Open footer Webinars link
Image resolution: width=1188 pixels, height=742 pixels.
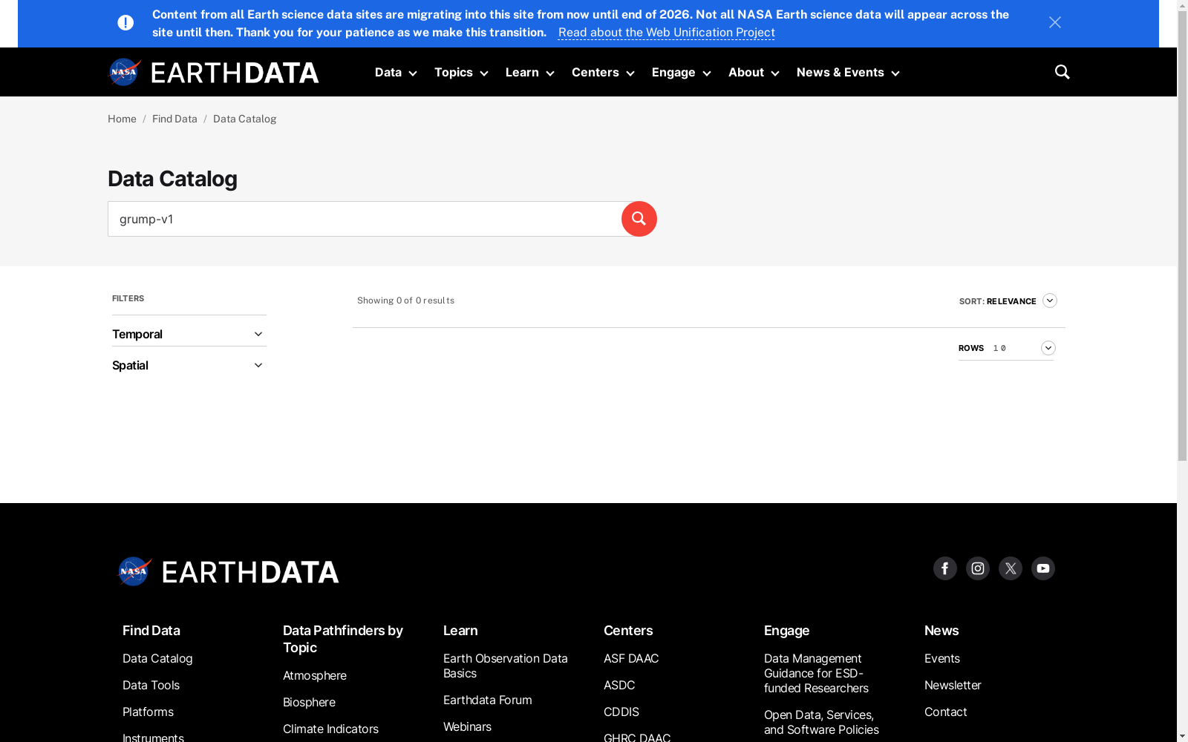[467, 726]
